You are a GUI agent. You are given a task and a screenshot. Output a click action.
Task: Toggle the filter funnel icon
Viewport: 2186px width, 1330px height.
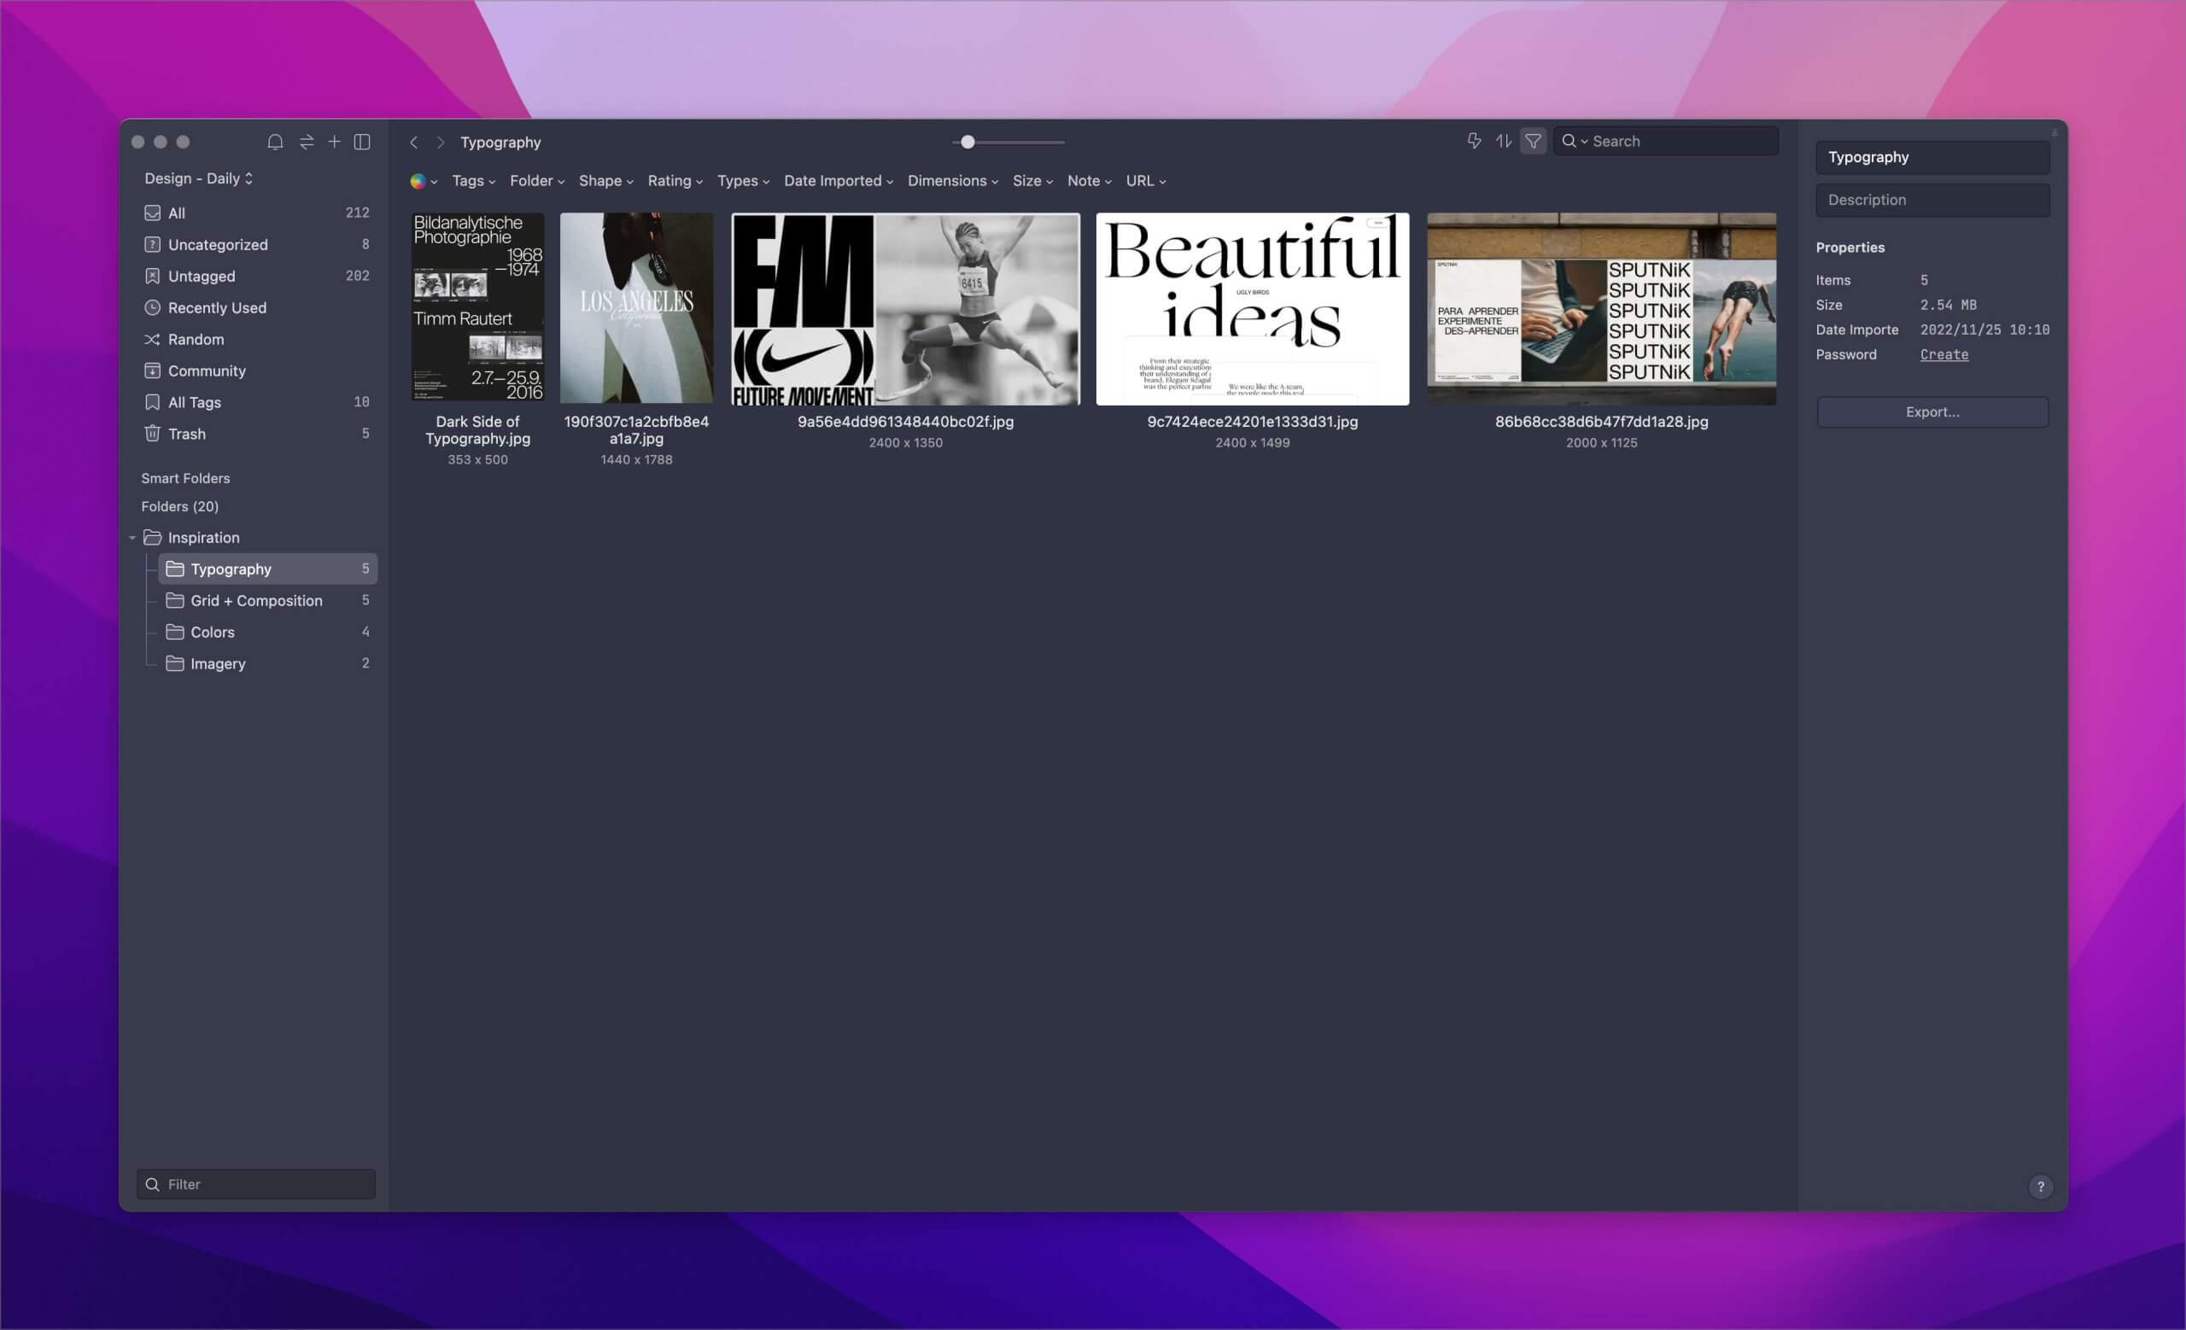(1533, 141)
